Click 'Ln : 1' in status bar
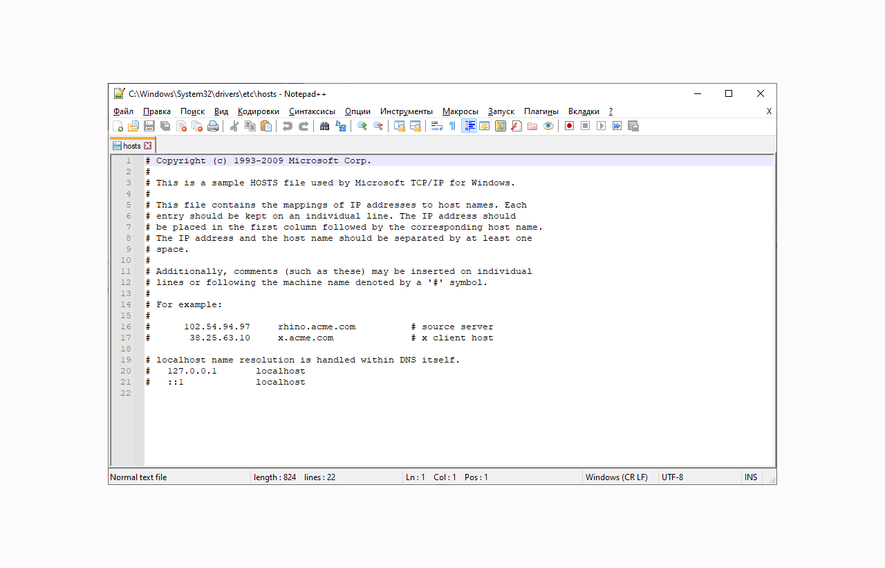This screenshot has width=885, height=568. (x=416, y=477)
